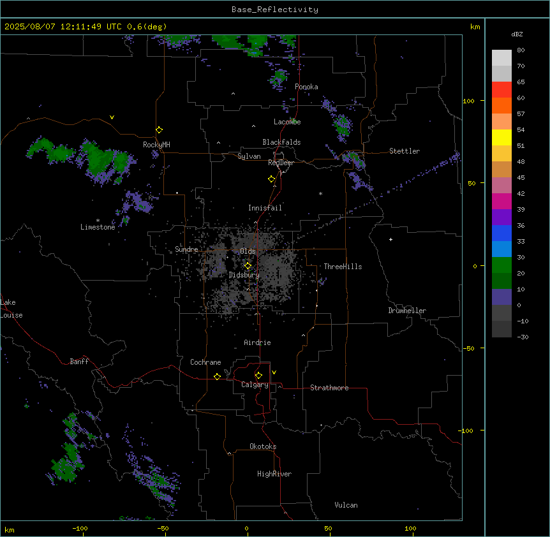Screen dimensions: 550x537
Task: Click the Didsbury town label
Action: click(x=244, y=275)
